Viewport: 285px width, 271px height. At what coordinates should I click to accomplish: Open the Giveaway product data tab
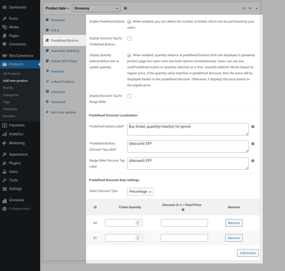tap(65, 20)
